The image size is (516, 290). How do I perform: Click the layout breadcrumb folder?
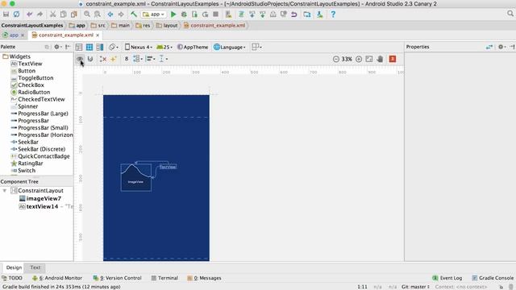coord(167,25)
